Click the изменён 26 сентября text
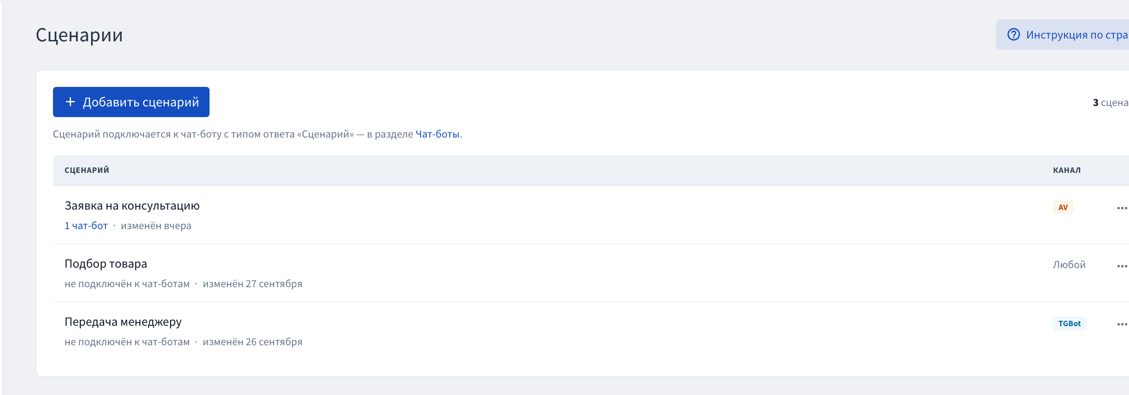The image size is (1129, 395). click(x=252, y=342)
